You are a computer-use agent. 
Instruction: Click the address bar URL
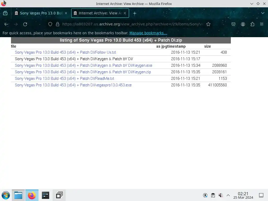tap(132, 24)
